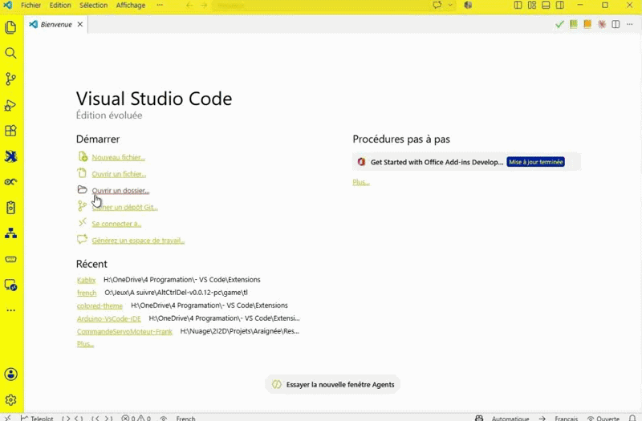Screen dimensions: 642x421
Task: Click French in the status bar left side
Action: coord(185,418)
